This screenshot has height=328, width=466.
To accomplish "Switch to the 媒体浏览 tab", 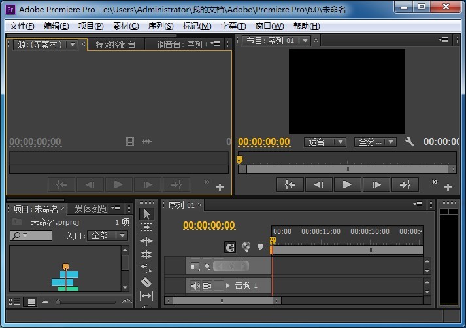I will pyautogui.click(x=90, y=209).
